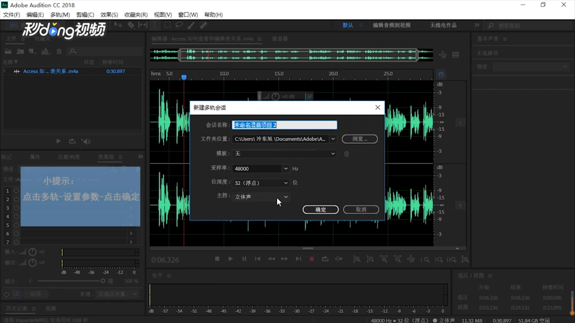The image size is (575, 323).
Task: Click the trash icon next to template
Action: [x=346, y=154]
